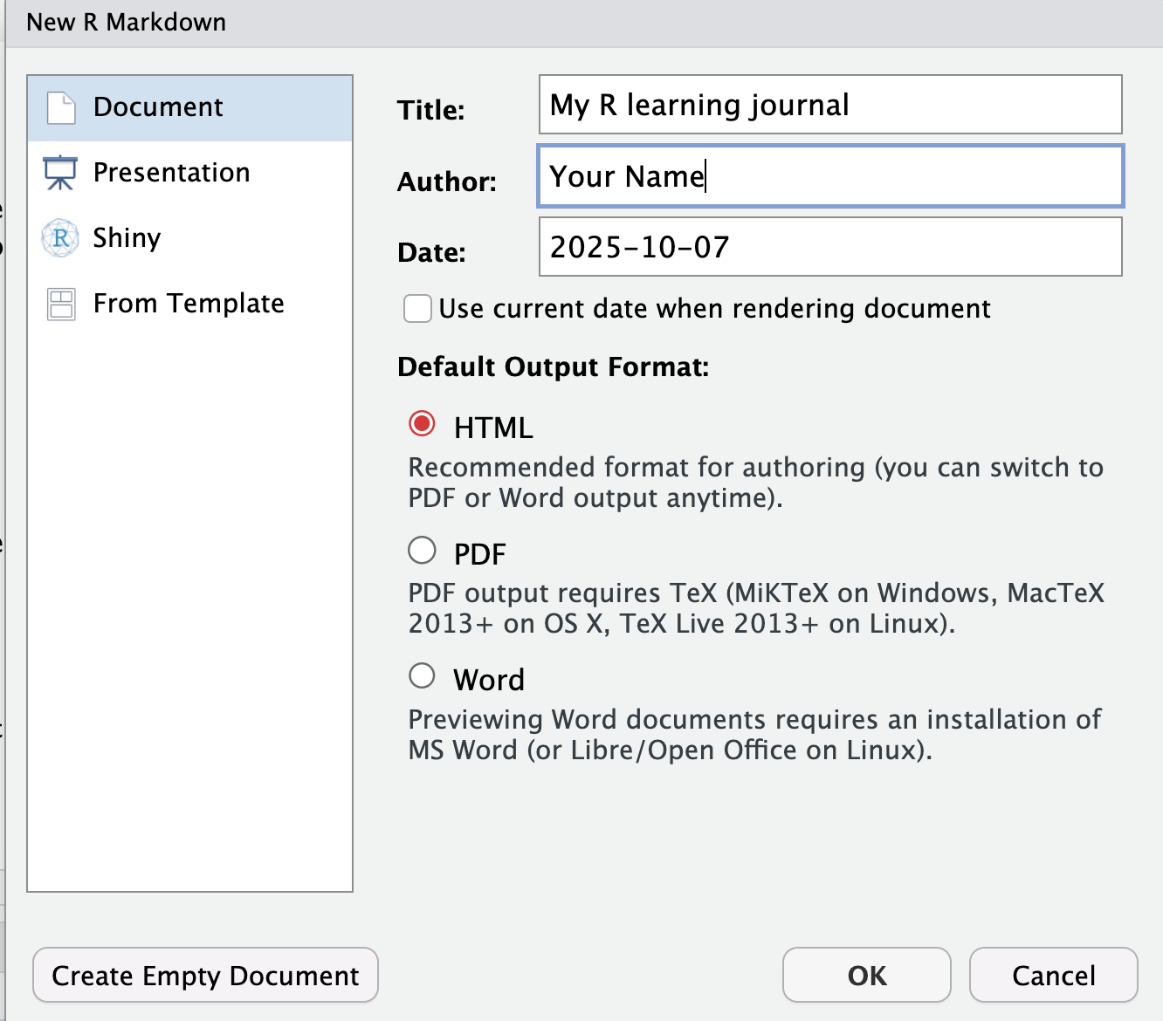This screenshot has height=1021, width=1163.
Task: Click into the Title text field
Action: pos(829,105)
